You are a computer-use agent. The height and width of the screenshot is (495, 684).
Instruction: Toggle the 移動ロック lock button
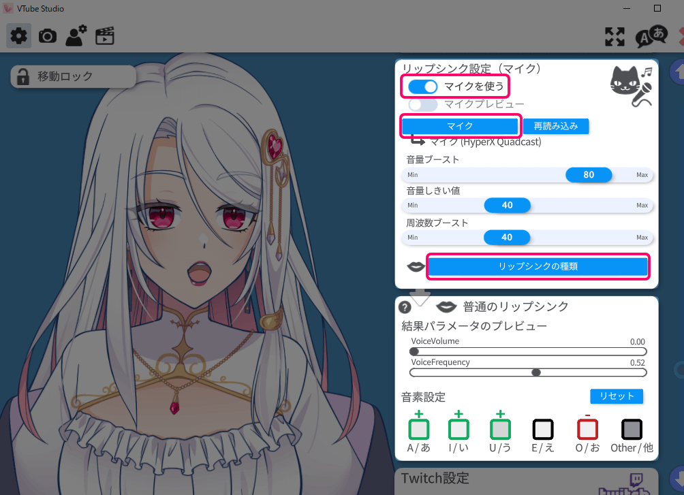[74, 77]
